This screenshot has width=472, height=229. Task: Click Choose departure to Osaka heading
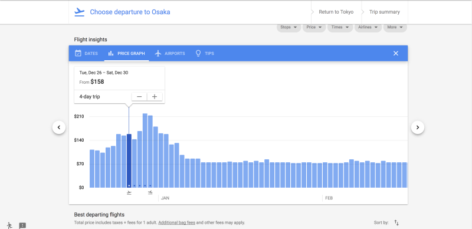coord(130,12)
